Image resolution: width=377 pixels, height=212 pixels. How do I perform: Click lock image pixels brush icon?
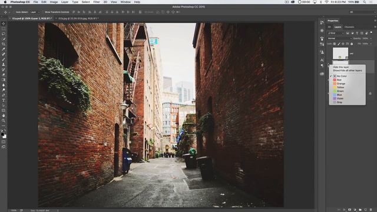pyautogui.click(x=339, y=44)
